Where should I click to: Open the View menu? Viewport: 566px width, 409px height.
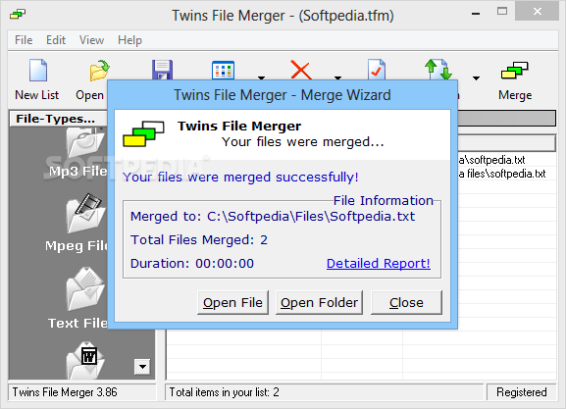[x=91, y=40]
